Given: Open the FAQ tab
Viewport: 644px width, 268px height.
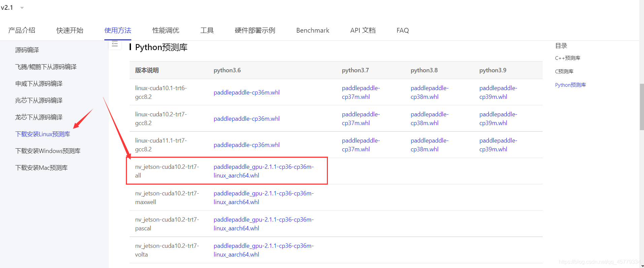Looking at the screenshot, I should point(403,30).
